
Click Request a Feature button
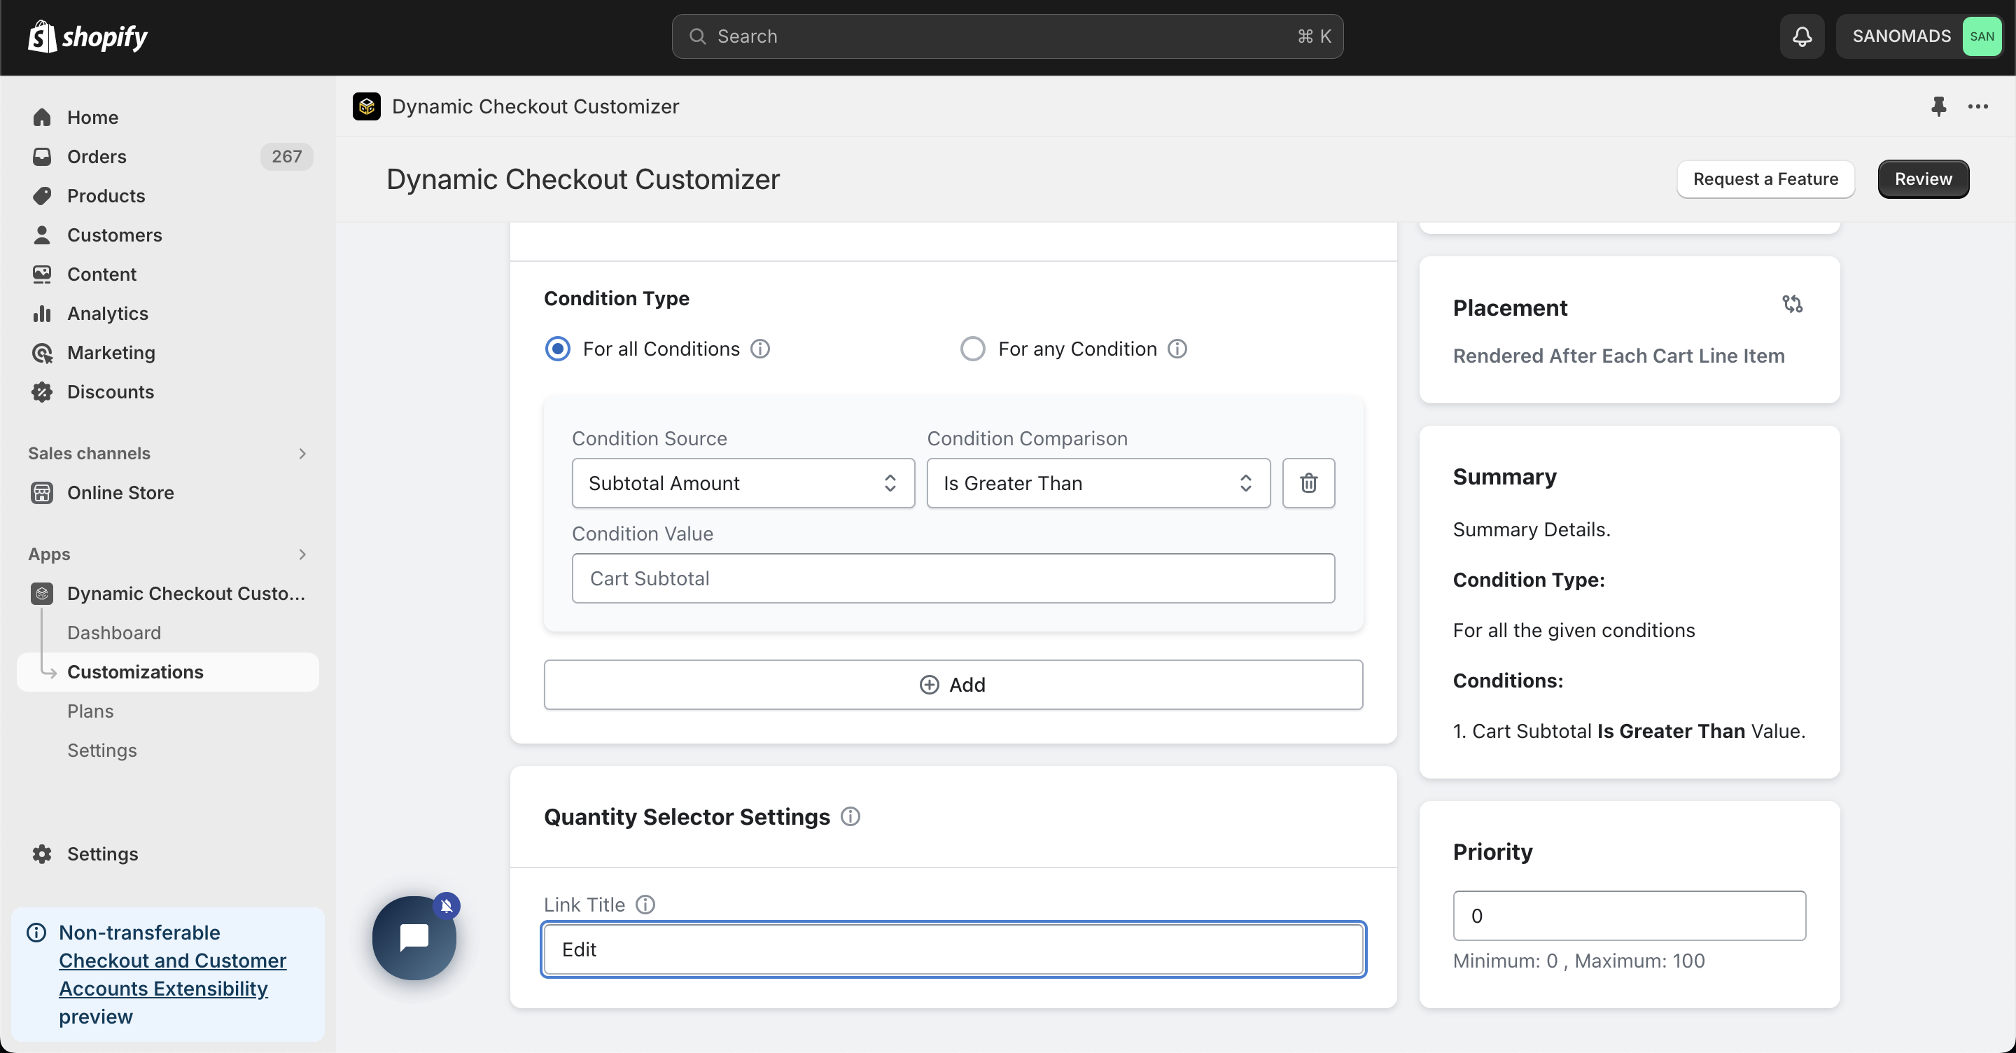click(x=1765, y=179)
